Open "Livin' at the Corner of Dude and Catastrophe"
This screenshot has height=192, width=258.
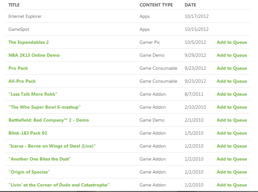(x=59, y=185)
